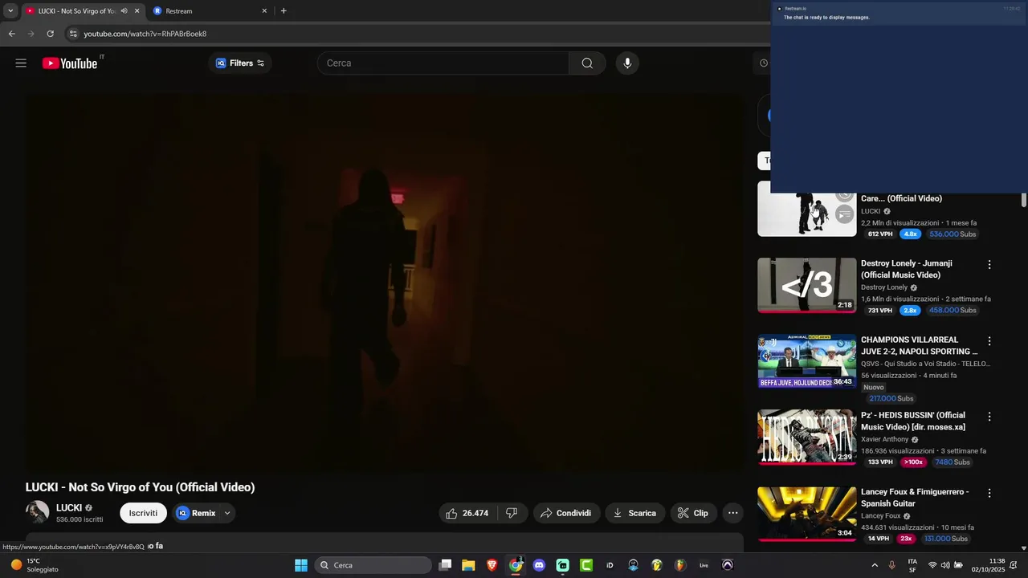Open the vidIQ Filters options
Viewport: 1028px width, 578px height.
[240, 63]
